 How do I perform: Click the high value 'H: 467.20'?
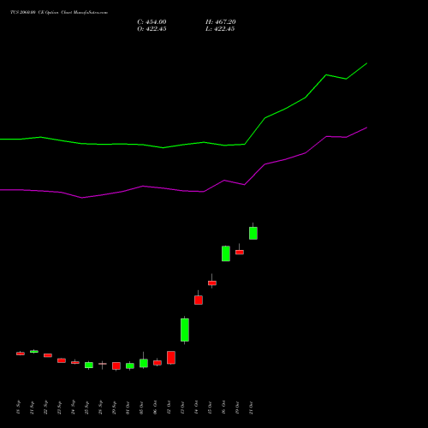[221, 22]
